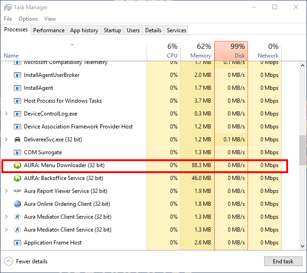Expand the second Aura Mediator Client Service

[6, 230]
